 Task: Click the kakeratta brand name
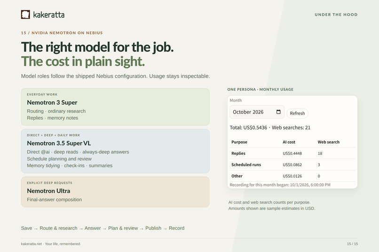pos(48,15)
